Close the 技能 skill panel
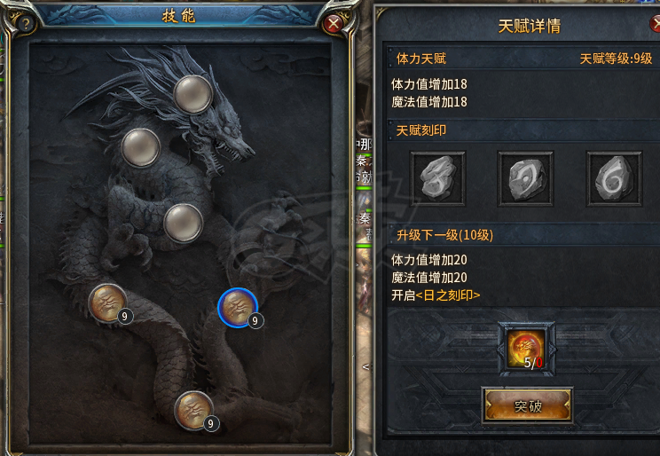The height and width of the screenshot is (456, 660). tap(334, 24)
